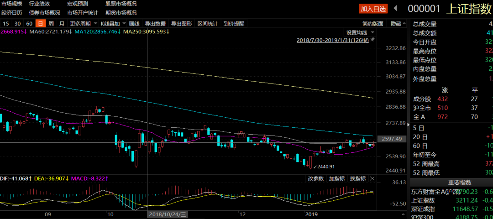Image resolution: width=493 pixels, height=219 pixels.
Task: Click the 加入自选 button
Action: pyautogui.click(x=373, y=9)
